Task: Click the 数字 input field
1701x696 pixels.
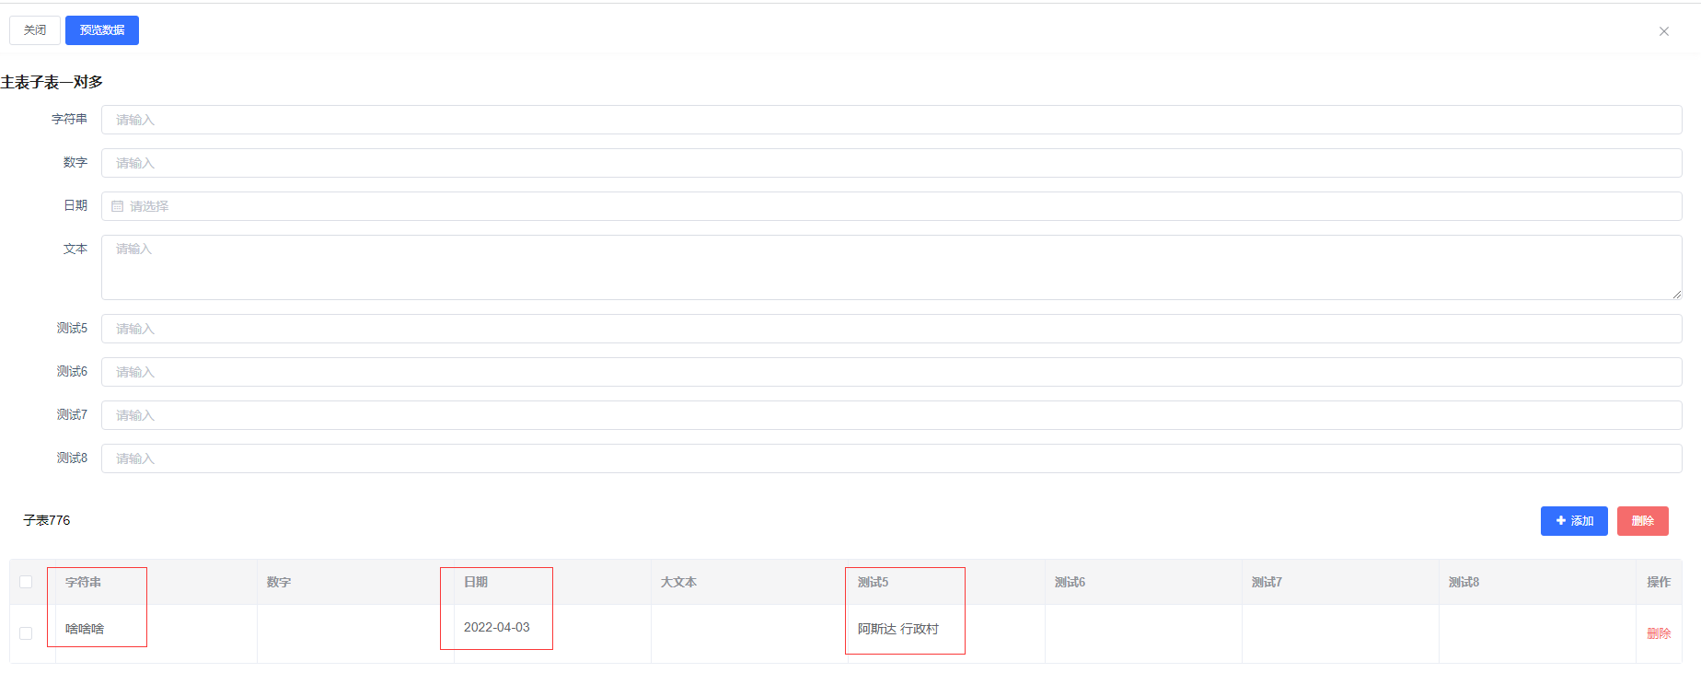Action: (x=891, y=163)
